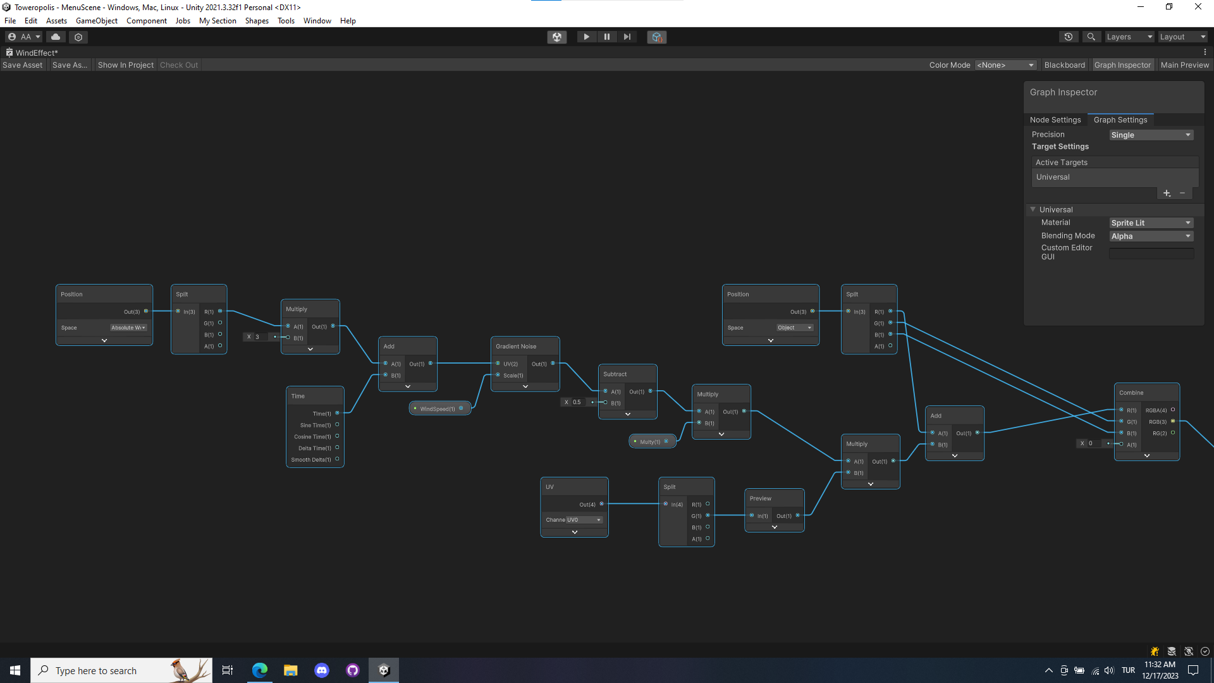Click the plus to add active target
Image resolution: width=1214 pixels, height=683 pixels.
tap(1167, 193)
